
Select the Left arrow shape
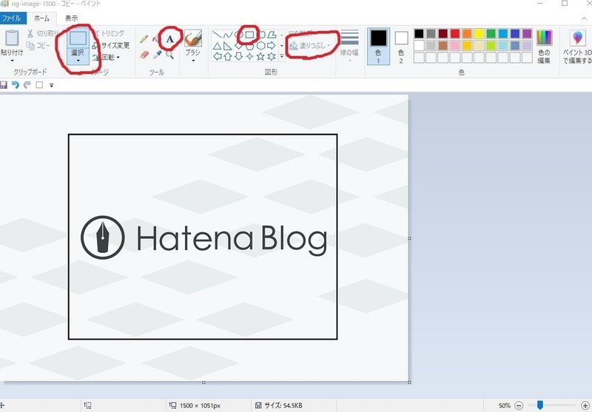pos(217,57)
